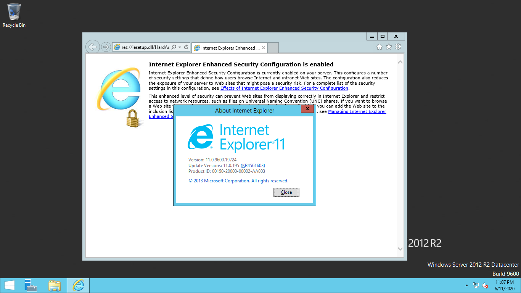Click the search magnifier in the address bar

(x=174, y=47)
